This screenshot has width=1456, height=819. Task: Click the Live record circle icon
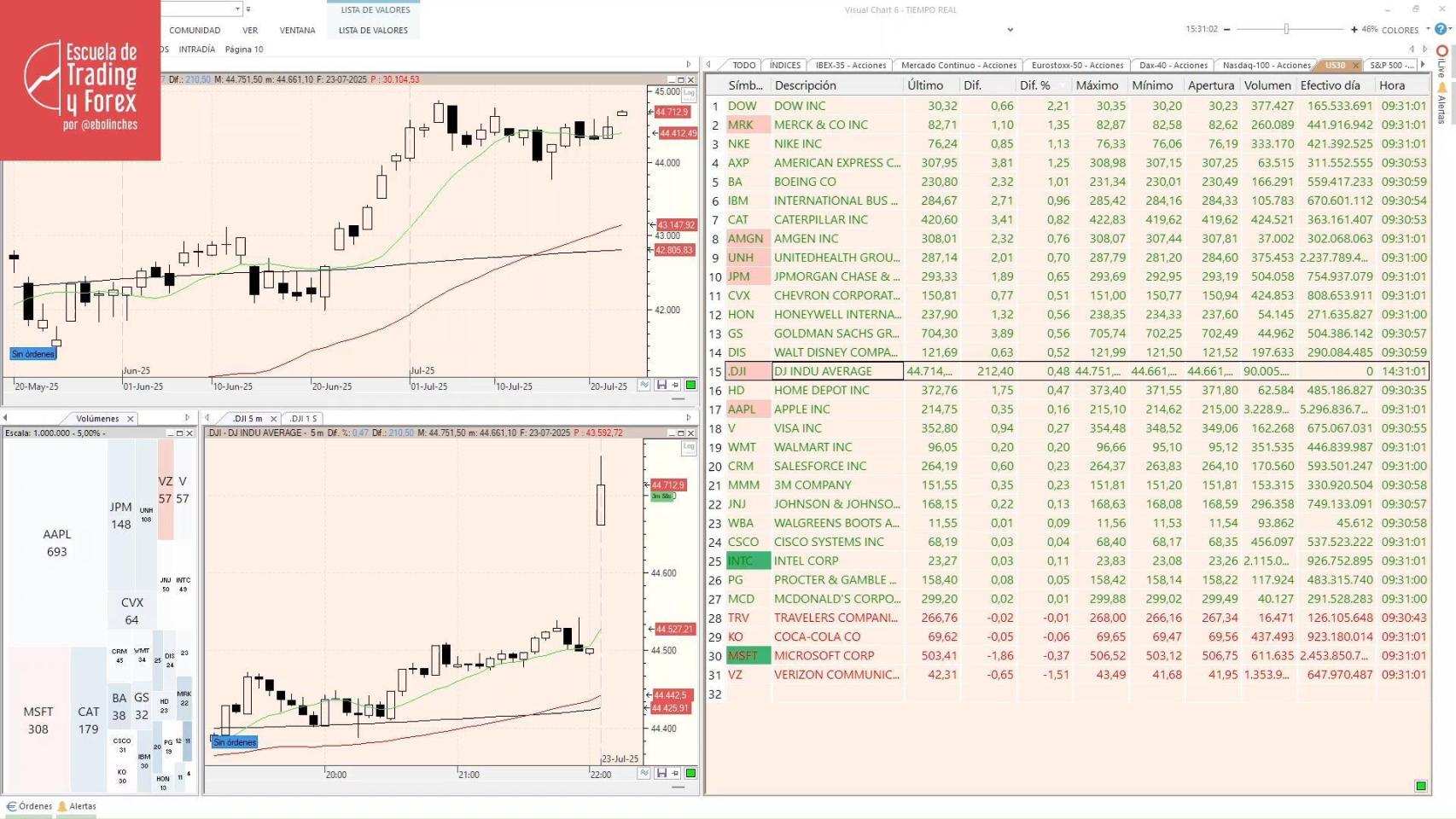click(x=1442, y=50)
